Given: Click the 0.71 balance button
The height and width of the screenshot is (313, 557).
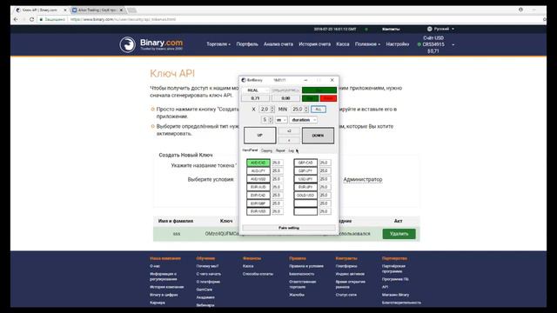Looking at the screenshot, I should click(x=255, y=98).
